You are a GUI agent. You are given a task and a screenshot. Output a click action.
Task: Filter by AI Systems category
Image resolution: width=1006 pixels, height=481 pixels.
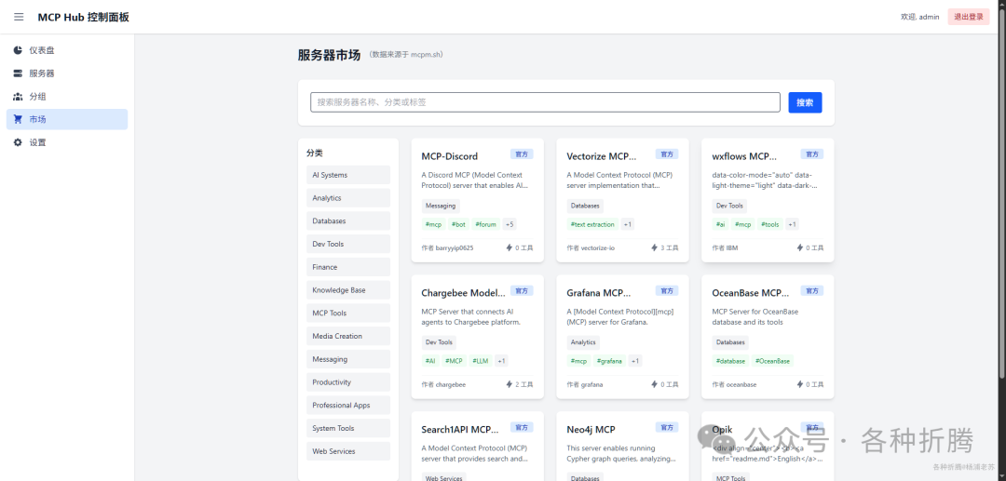[x=348, y=175]
